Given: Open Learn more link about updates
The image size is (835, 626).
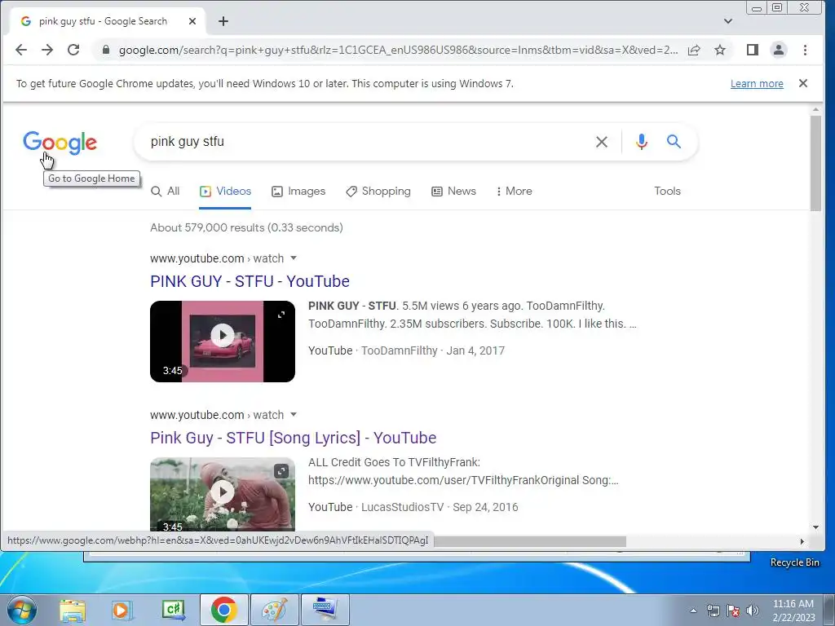Looking at the screenshot, I should [x=757, y=84].
